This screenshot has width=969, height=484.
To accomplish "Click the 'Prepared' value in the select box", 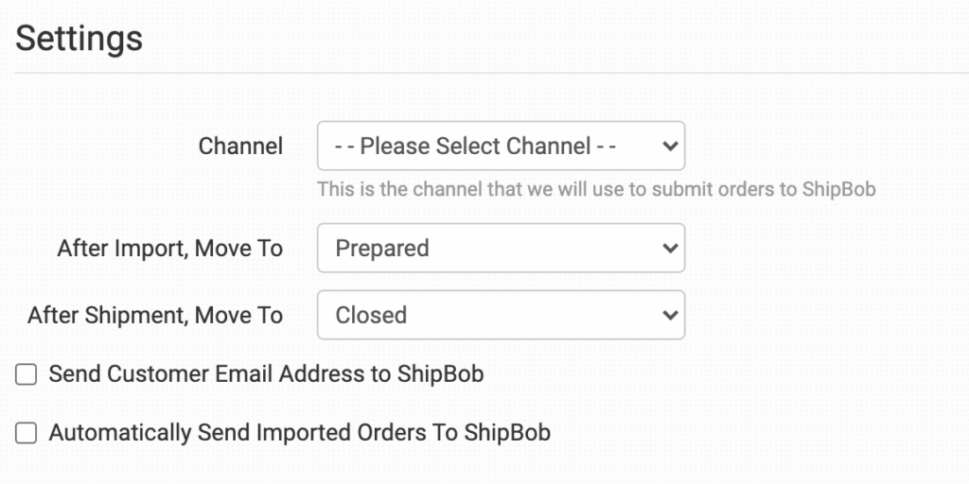I will point(382,249).
